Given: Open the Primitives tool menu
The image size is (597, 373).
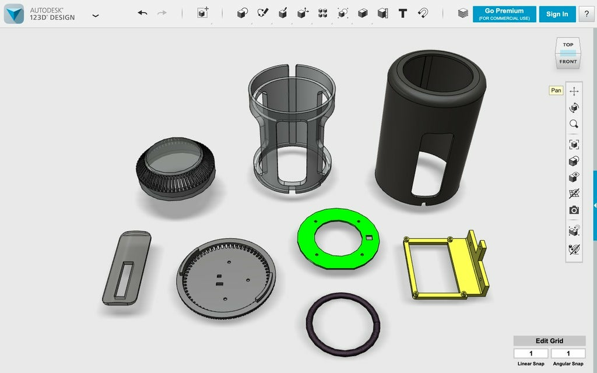Looking at the screenshot, I should click(x=242, y=13).
